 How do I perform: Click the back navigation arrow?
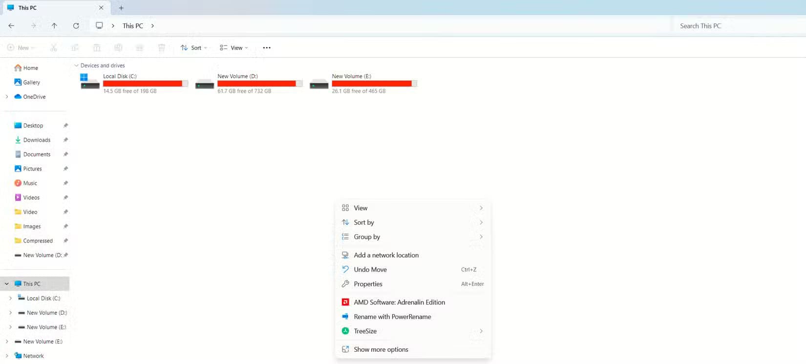tap(11, 26)
